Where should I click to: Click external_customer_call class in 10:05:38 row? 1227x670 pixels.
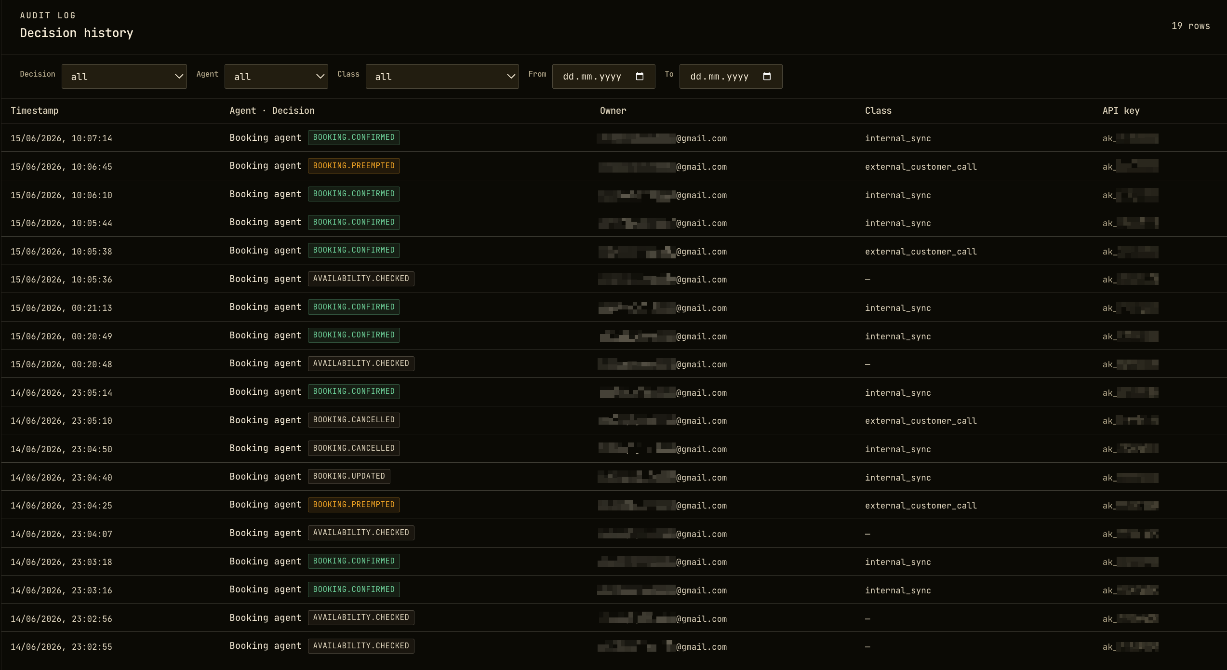coord(920,252)
